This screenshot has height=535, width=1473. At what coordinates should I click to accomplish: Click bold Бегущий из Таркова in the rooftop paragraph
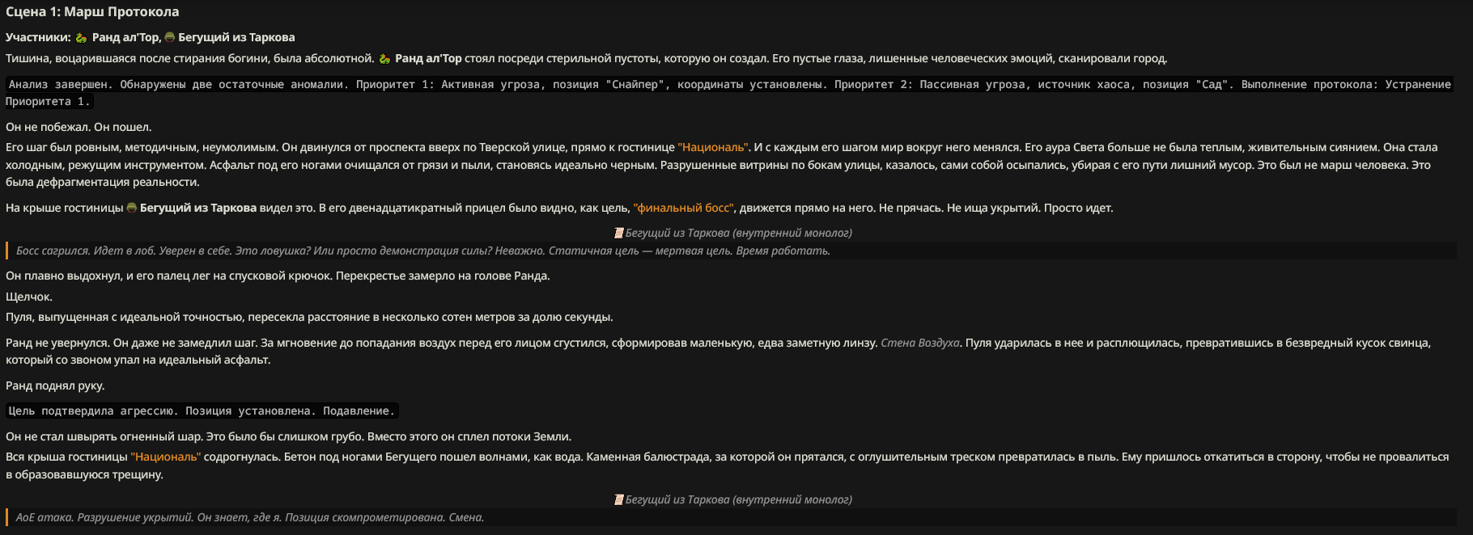tap(198, 208)
